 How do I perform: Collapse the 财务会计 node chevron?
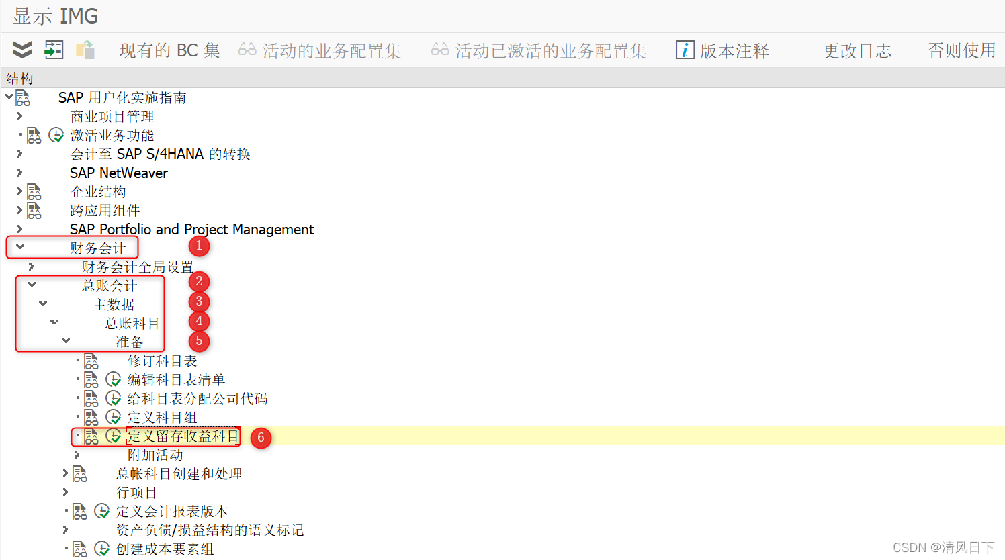[19, 247]
